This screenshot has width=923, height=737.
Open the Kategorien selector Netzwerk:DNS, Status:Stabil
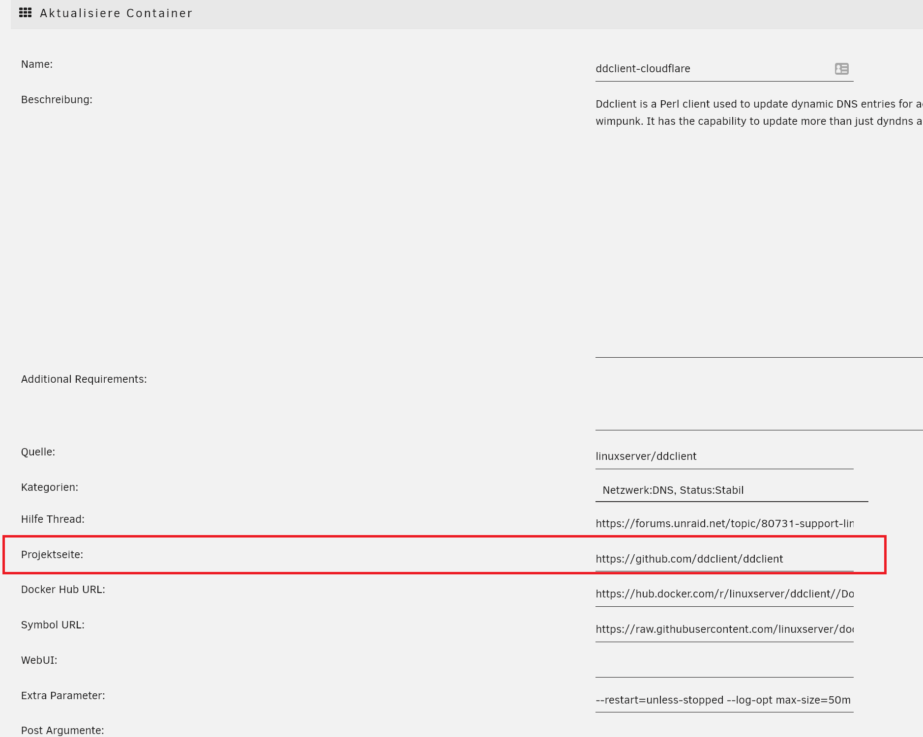tap(731, 490)
